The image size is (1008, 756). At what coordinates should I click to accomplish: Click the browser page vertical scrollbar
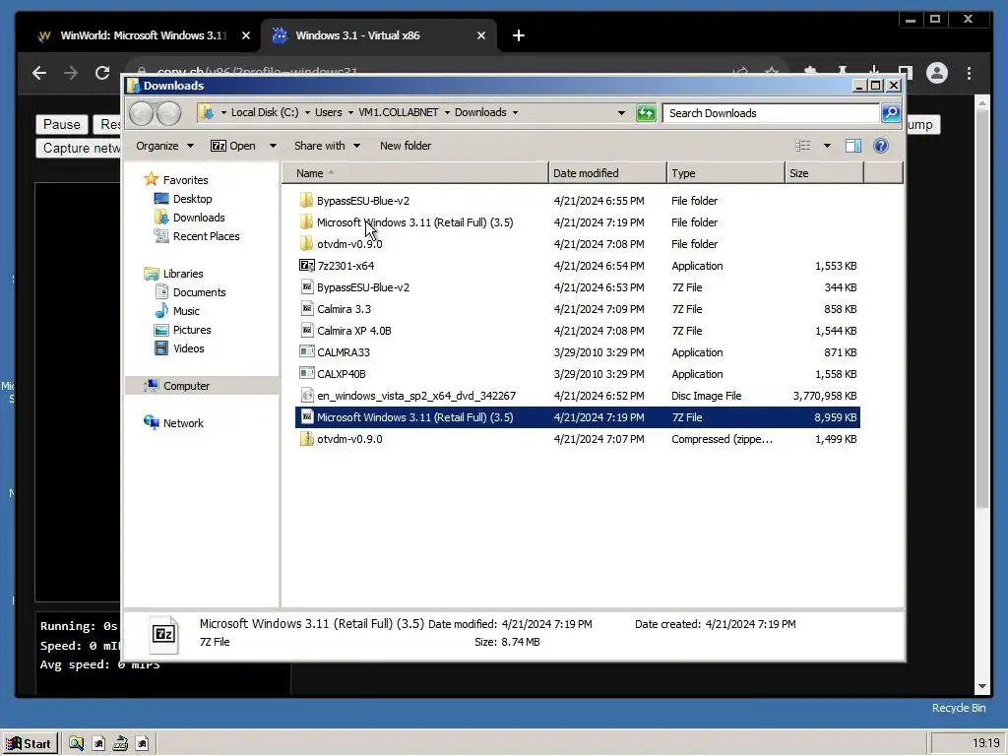pos(981,308)
